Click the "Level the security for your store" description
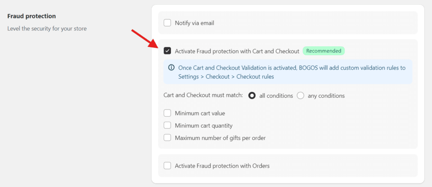432x187 pixels. pyautogui.click(x=47, y=29)
